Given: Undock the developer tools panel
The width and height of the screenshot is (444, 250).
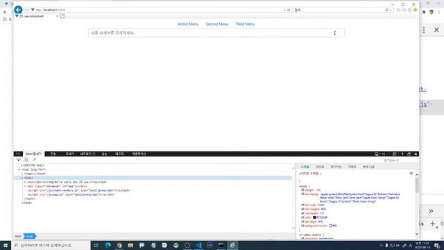Looking at the screenshot, I should tap(409, 154).
